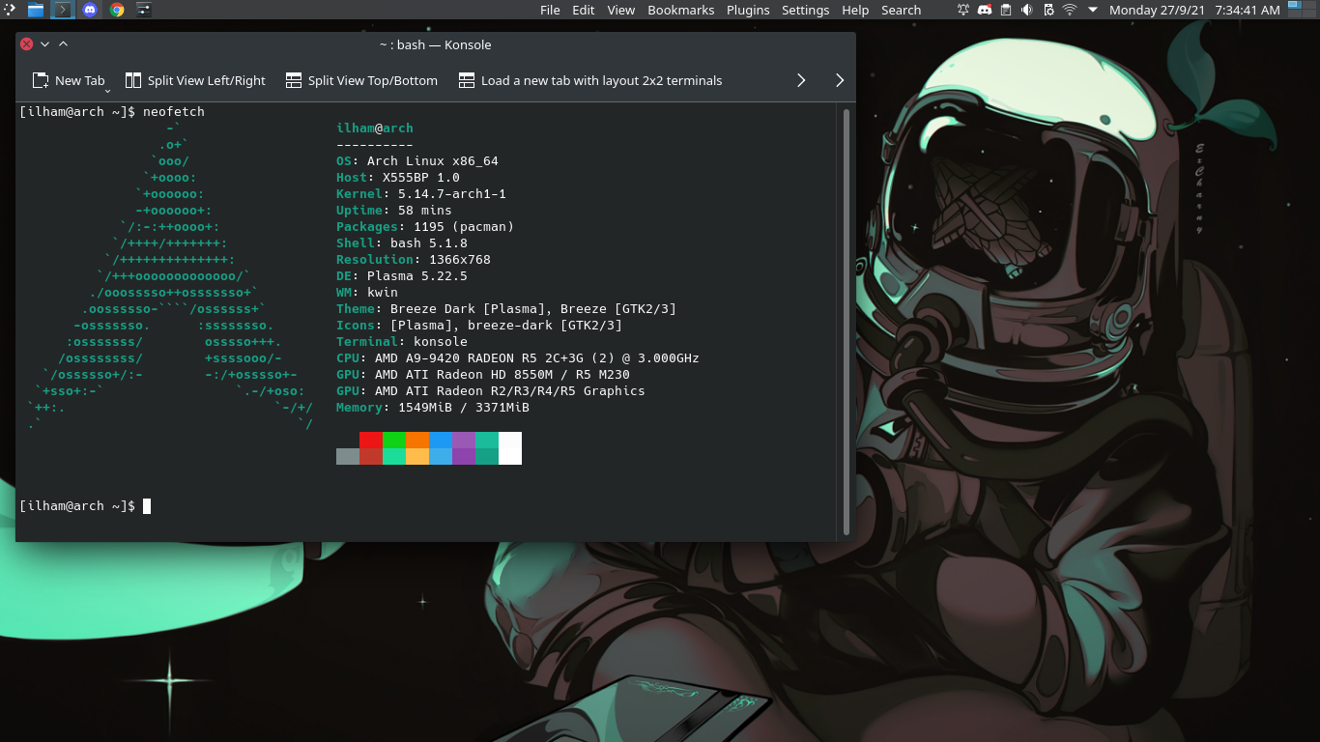Open Discord from the panel task icons
The image size is (1320, 742).
click(90, 10)
